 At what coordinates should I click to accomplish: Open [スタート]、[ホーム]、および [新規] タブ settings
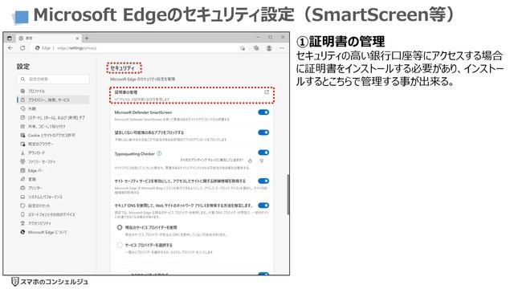point(53,118)
